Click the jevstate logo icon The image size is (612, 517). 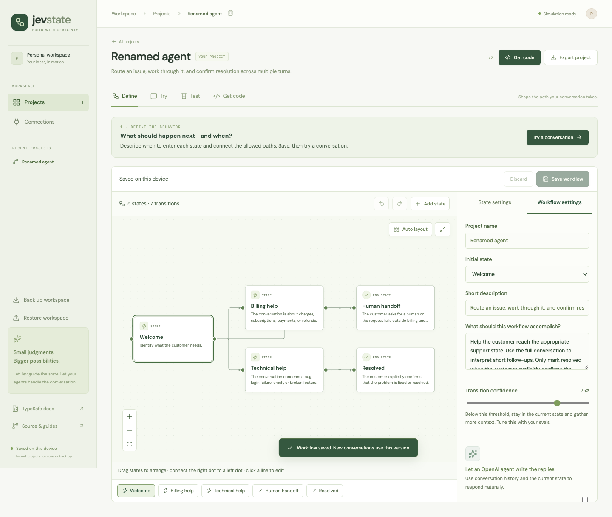coord(20,23)
